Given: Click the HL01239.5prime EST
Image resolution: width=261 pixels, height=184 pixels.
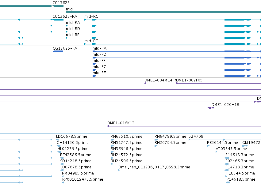Looking at the screenshot, I should [x=59, y=152].
